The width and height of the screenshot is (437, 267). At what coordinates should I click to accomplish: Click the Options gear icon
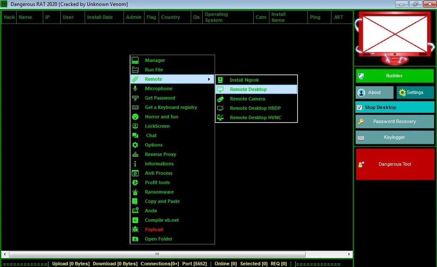[135, 145]
